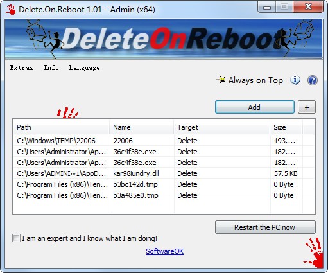Image resolution: width=328 pixels, height=273 pixels.
Task: Select the C:\Windows\TEMP\22006 row
Action: (164, 141)
